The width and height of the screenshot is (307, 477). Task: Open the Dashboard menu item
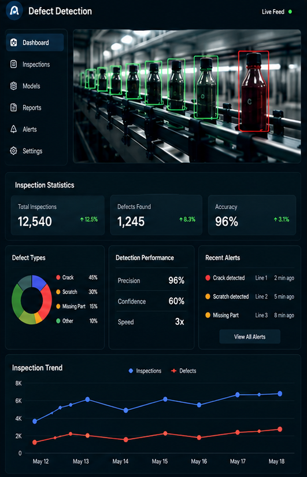tap(35, 43)
